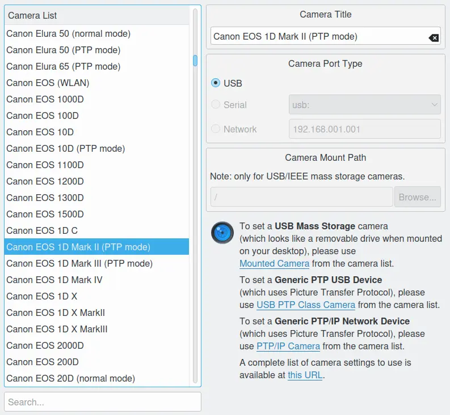450x415 pixels.
Task: Select Canon EOS 10D (PTP mode)
Action: click(96, 148)
